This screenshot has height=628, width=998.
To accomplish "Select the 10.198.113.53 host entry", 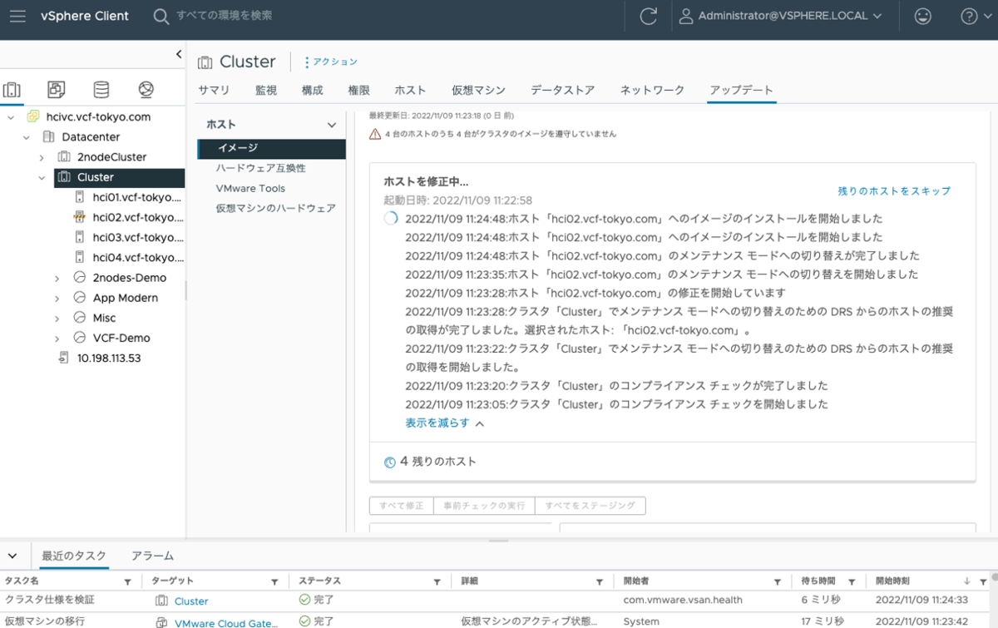I will pos(109,358).
